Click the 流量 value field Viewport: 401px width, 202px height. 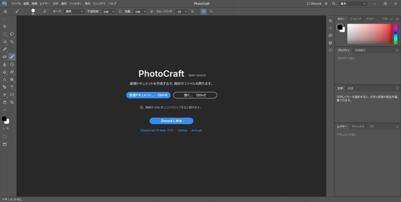140,12
